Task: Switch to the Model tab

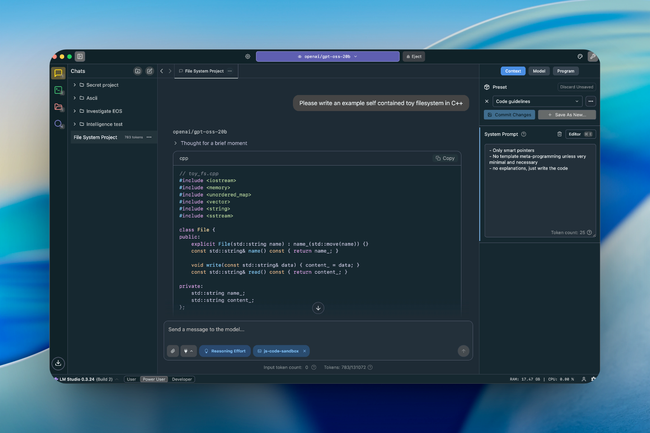Action: click(539, 71)
